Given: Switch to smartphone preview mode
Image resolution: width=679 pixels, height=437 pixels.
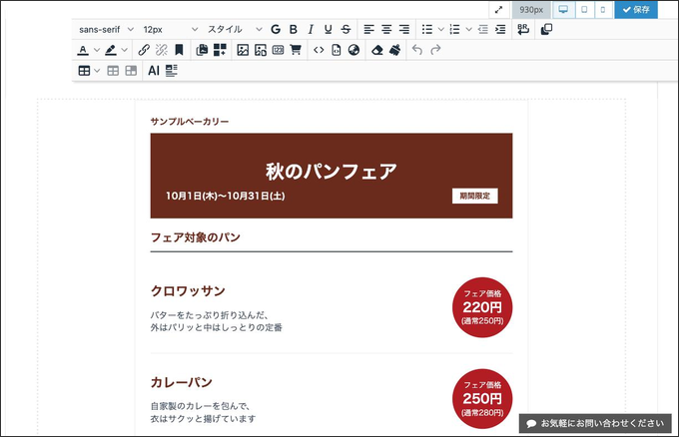Looking at the screenshot, I should tap(603, 10).
